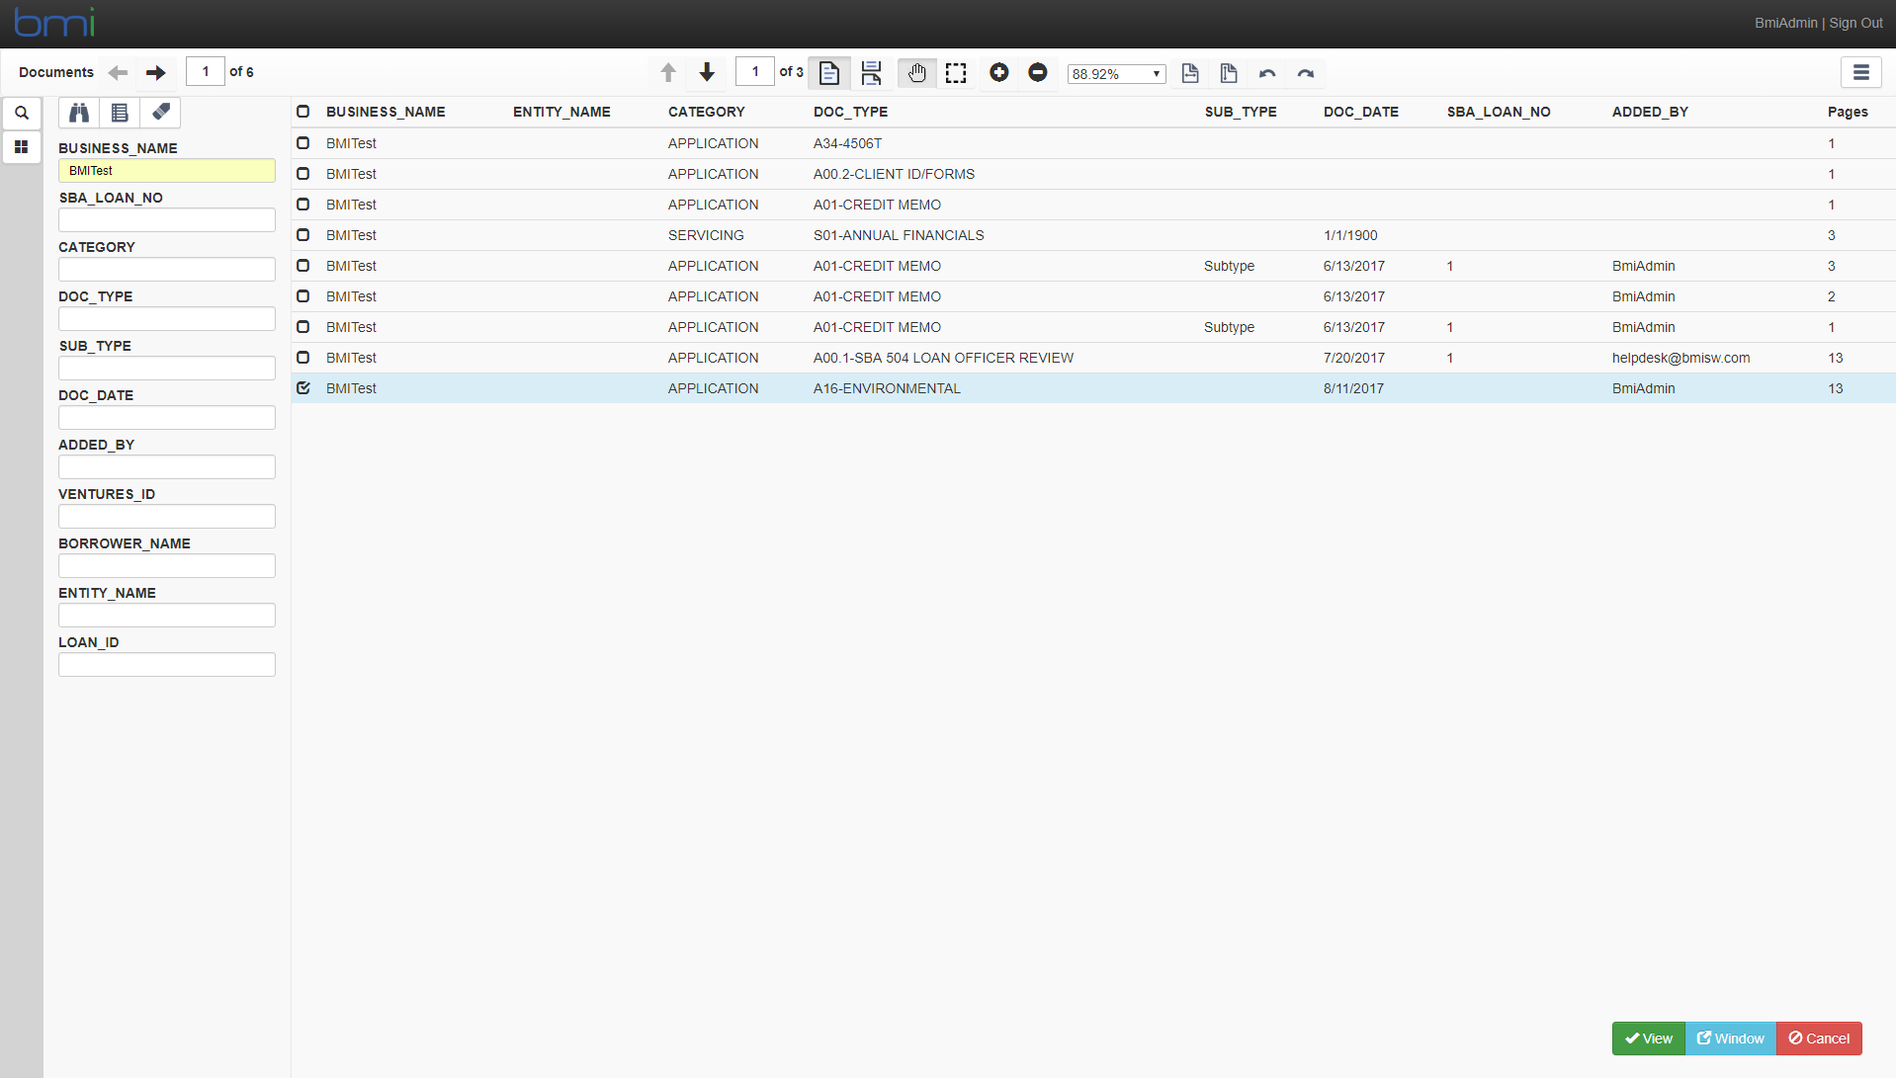
Task: Toggle the select-all checkbox in header
Action: point(303,112)
